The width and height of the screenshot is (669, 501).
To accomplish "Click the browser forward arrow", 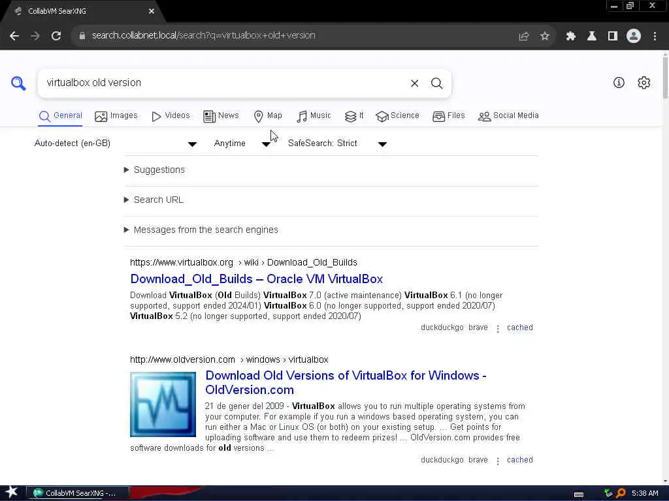I will [35, 36].
